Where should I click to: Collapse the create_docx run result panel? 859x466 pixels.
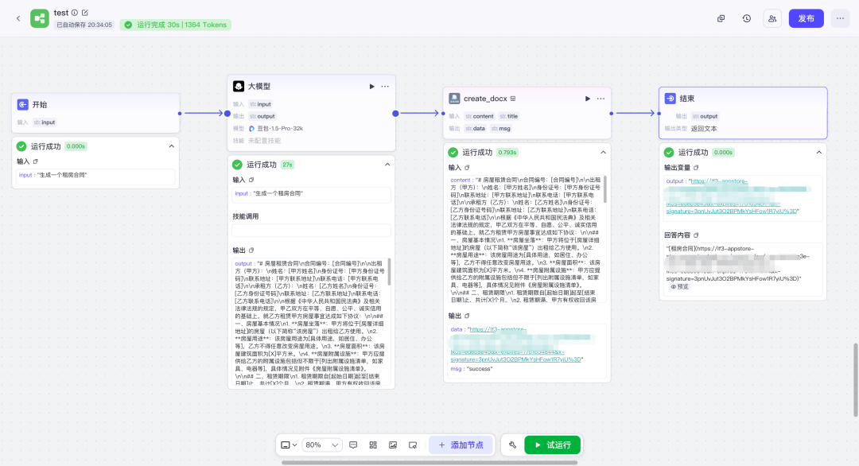[603, 152]
